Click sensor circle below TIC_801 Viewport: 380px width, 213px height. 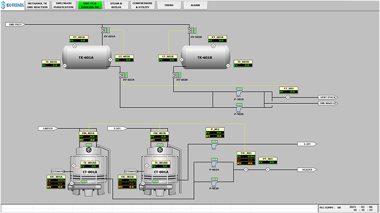click(x=246, y=170)
